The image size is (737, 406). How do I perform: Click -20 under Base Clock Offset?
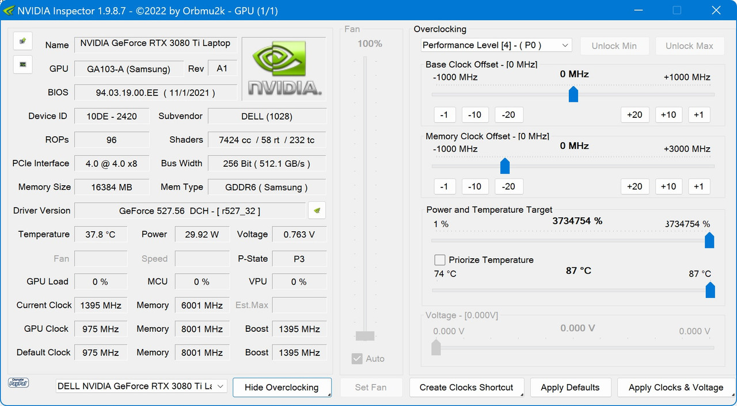[x=508, y=114]
